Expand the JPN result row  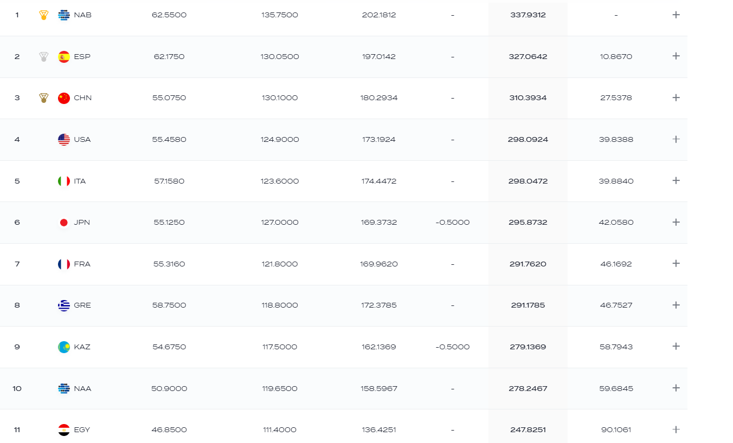tap(676, 222)
